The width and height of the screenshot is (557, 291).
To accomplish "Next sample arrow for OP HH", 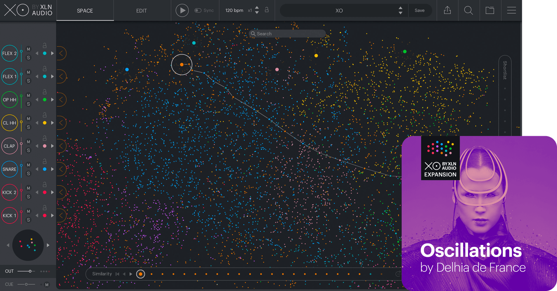I will tap(53, 100).
